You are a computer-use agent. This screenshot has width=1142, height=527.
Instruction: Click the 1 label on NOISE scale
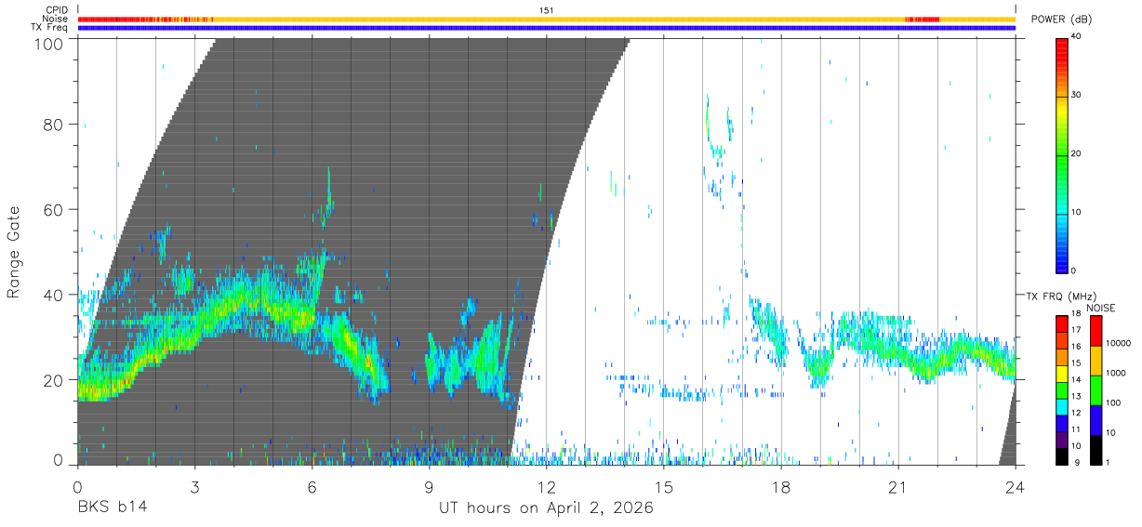pos(1108,462)
